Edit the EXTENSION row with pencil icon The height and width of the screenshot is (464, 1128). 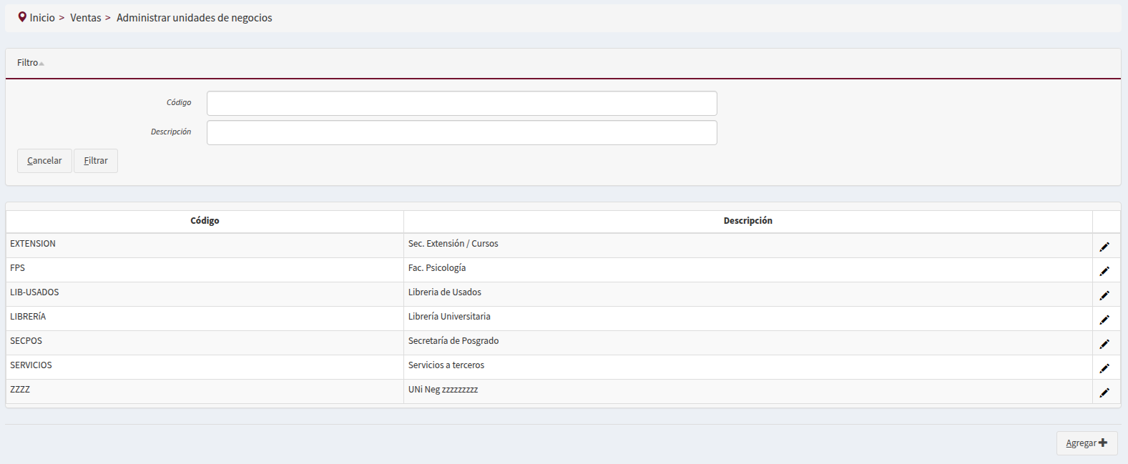tap(1104, 247)
